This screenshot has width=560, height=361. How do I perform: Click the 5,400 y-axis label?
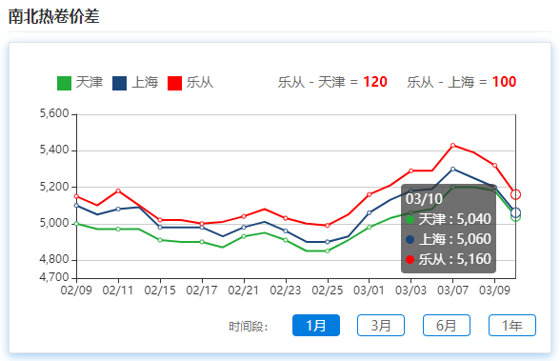coord(54,150)
